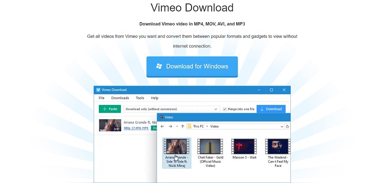Select the Ariana Grande video thumbnail in download list
Image resolution: width=384 pixels, height=183 pixels.
pyautogui.click(x=110, y=125)
